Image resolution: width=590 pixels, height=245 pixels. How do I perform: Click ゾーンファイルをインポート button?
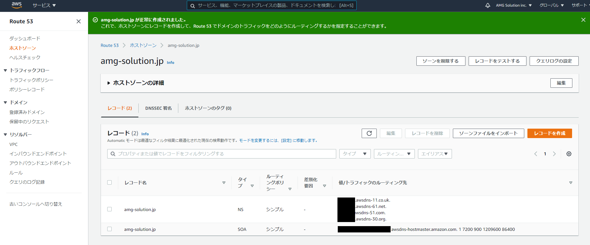[x=488, y=133]
